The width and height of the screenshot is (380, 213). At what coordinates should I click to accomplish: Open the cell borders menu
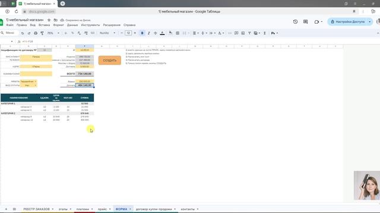pos(178,33)
